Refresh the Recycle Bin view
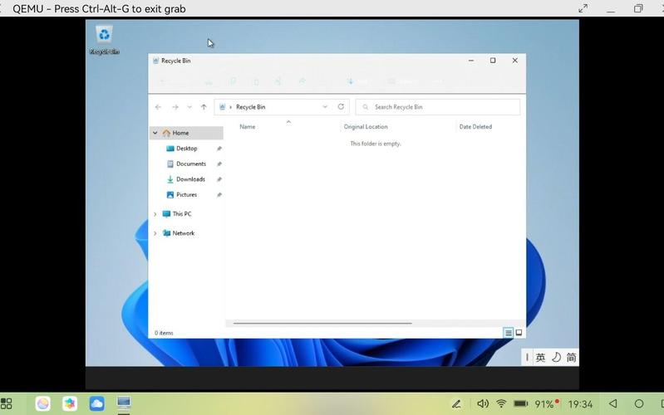Viewport: 664px width, 415px height. (x=341, y=106)
